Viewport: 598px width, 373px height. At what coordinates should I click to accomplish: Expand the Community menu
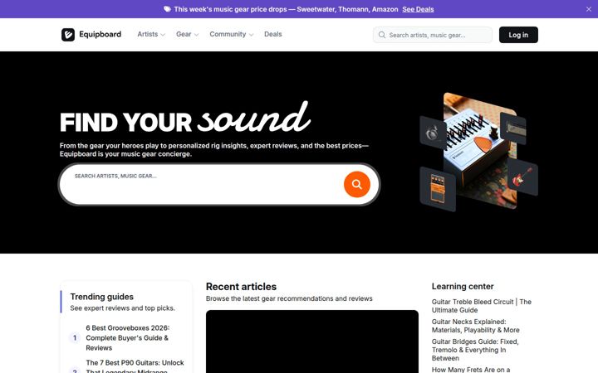(231, 34)
